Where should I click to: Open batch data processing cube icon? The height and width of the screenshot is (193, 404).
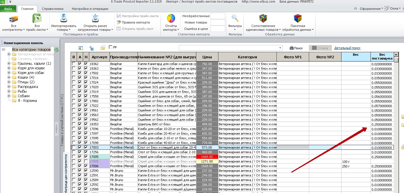tap(298, 18)
